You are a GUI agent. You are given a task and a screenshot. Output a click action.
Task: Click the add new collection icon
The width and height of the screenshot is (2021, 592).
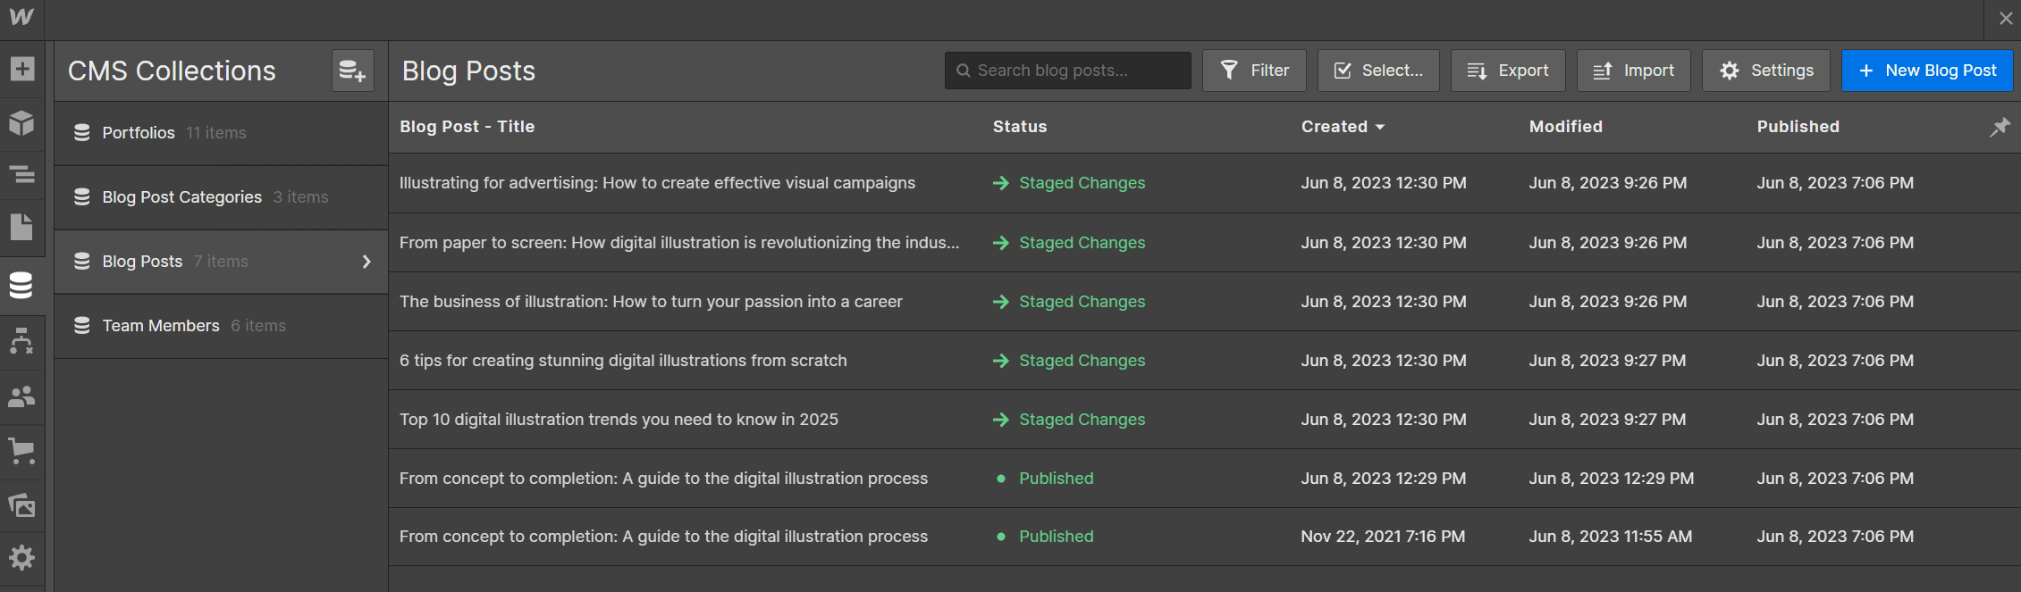352,71
